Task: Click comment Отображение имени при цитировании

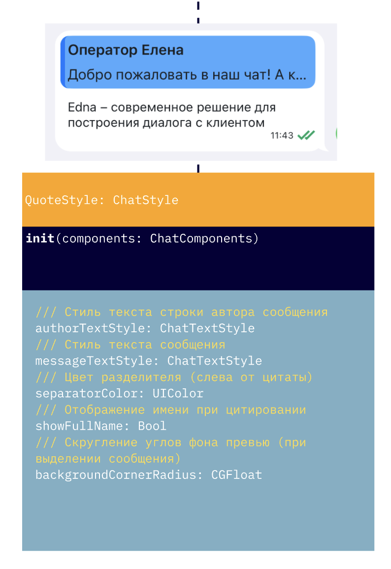Action: click(x=170, y=410)
